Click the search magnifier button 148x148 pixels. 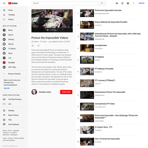102,3
